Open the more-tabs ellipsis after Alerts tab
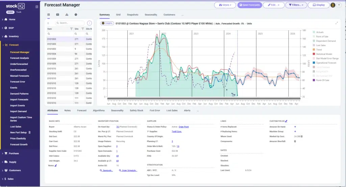The width and height of the screenshot is (346, 187). (197, 110)
